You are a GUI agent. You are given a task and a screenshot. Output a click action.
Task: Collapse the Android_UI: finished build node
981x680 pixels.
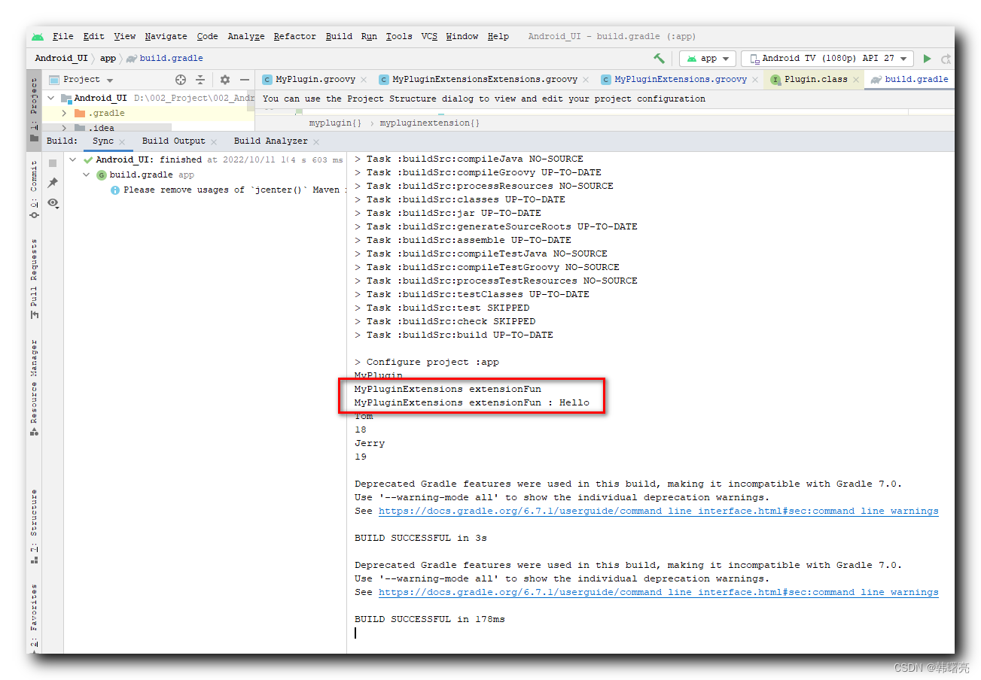[72, 159]
